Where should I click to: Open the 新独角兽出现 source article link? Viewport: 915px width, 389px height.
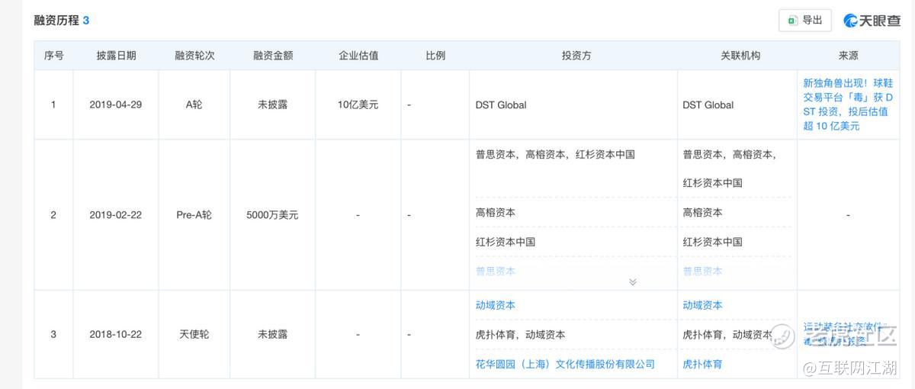(848, 104)
